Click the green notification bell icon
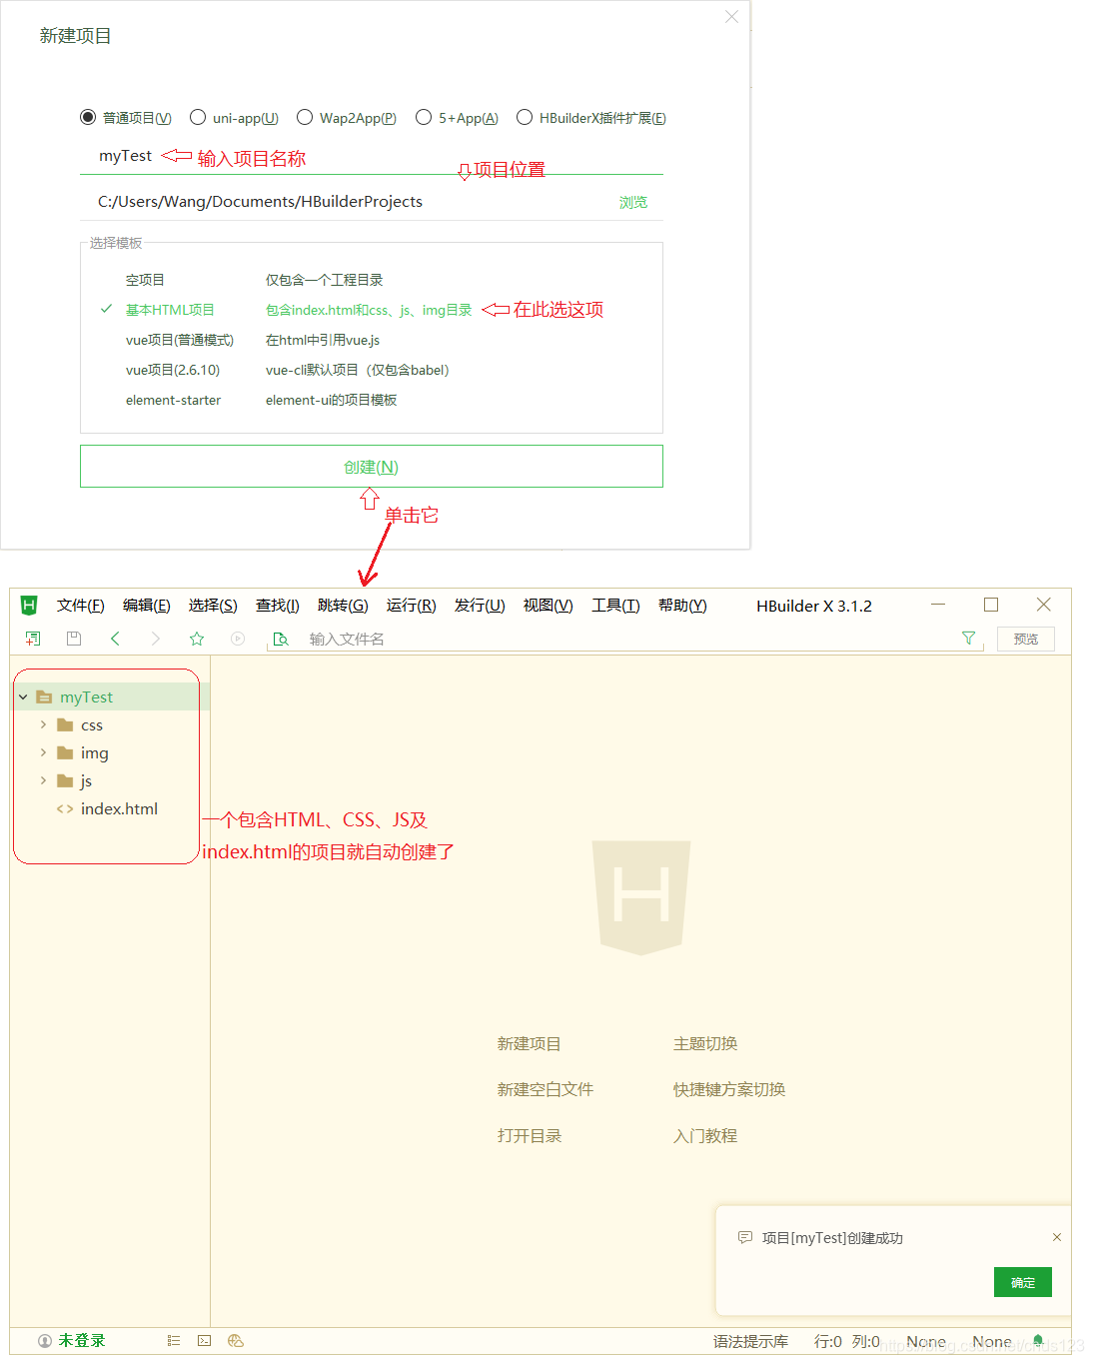 pos(1038,1341)
